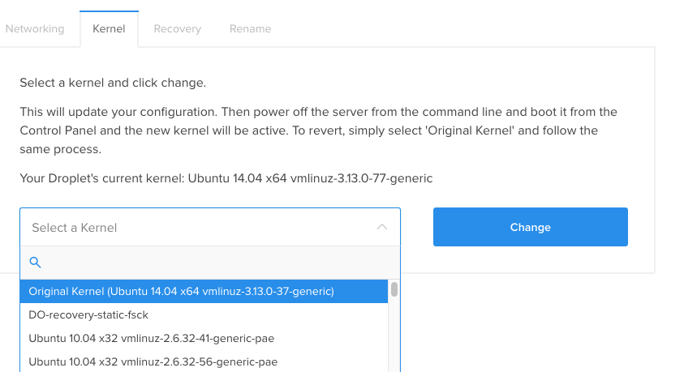Screen dimensions: 684x372
Task: Click the blue Change button
Action: (x=530, y=227)
